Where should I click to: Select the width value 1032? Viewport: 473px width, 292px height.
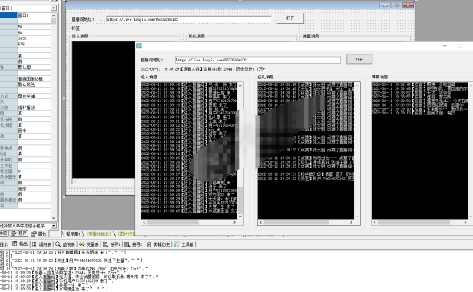(x=34, y=38)
